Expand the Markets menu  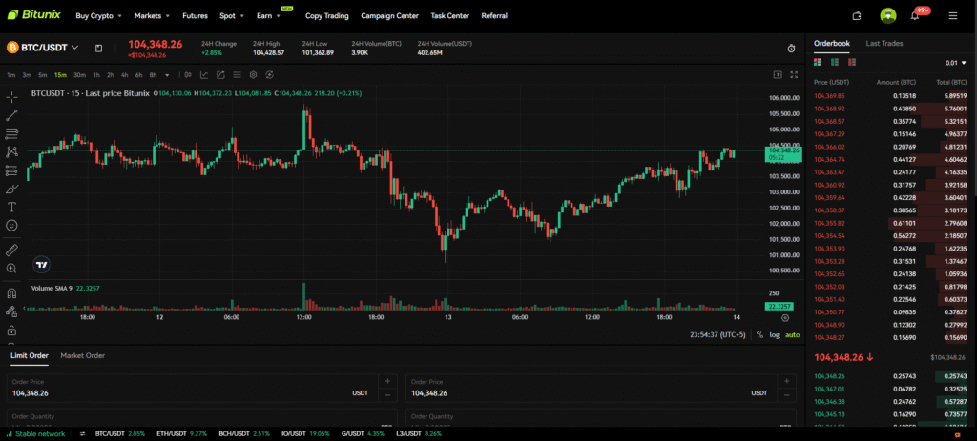click(152, 15)
